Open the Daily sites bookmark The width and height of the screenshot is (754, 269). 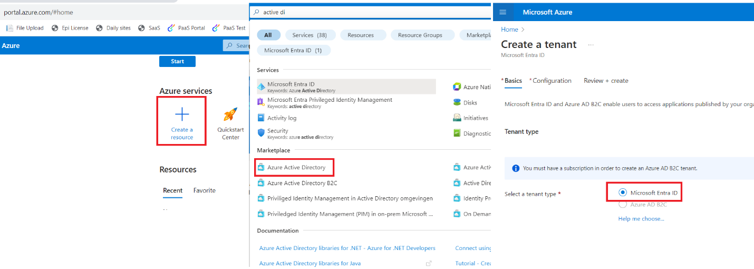(113, 28)
